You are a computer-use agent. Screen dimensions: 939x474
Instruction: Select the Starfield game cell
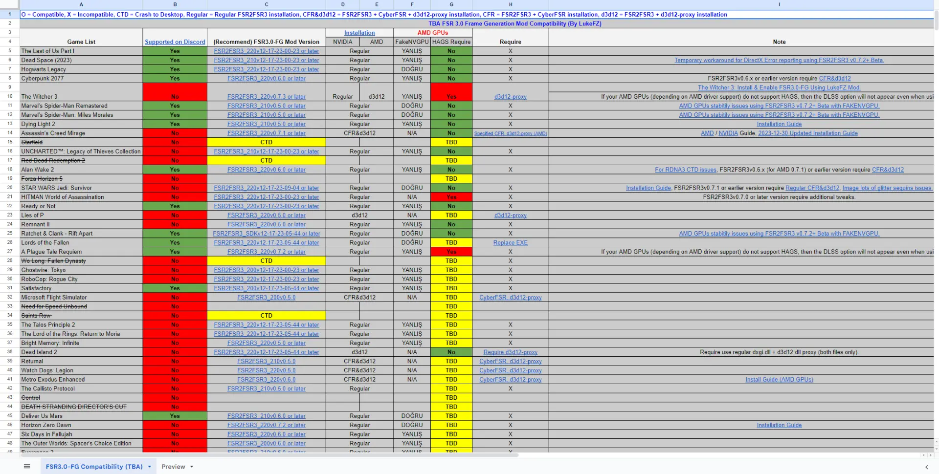81,142
